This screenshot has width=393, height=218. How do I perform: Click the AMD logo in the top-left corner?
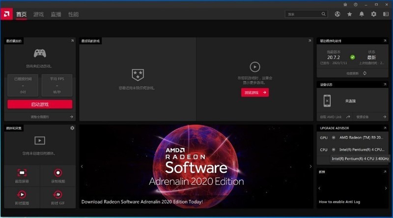[6, 14]
